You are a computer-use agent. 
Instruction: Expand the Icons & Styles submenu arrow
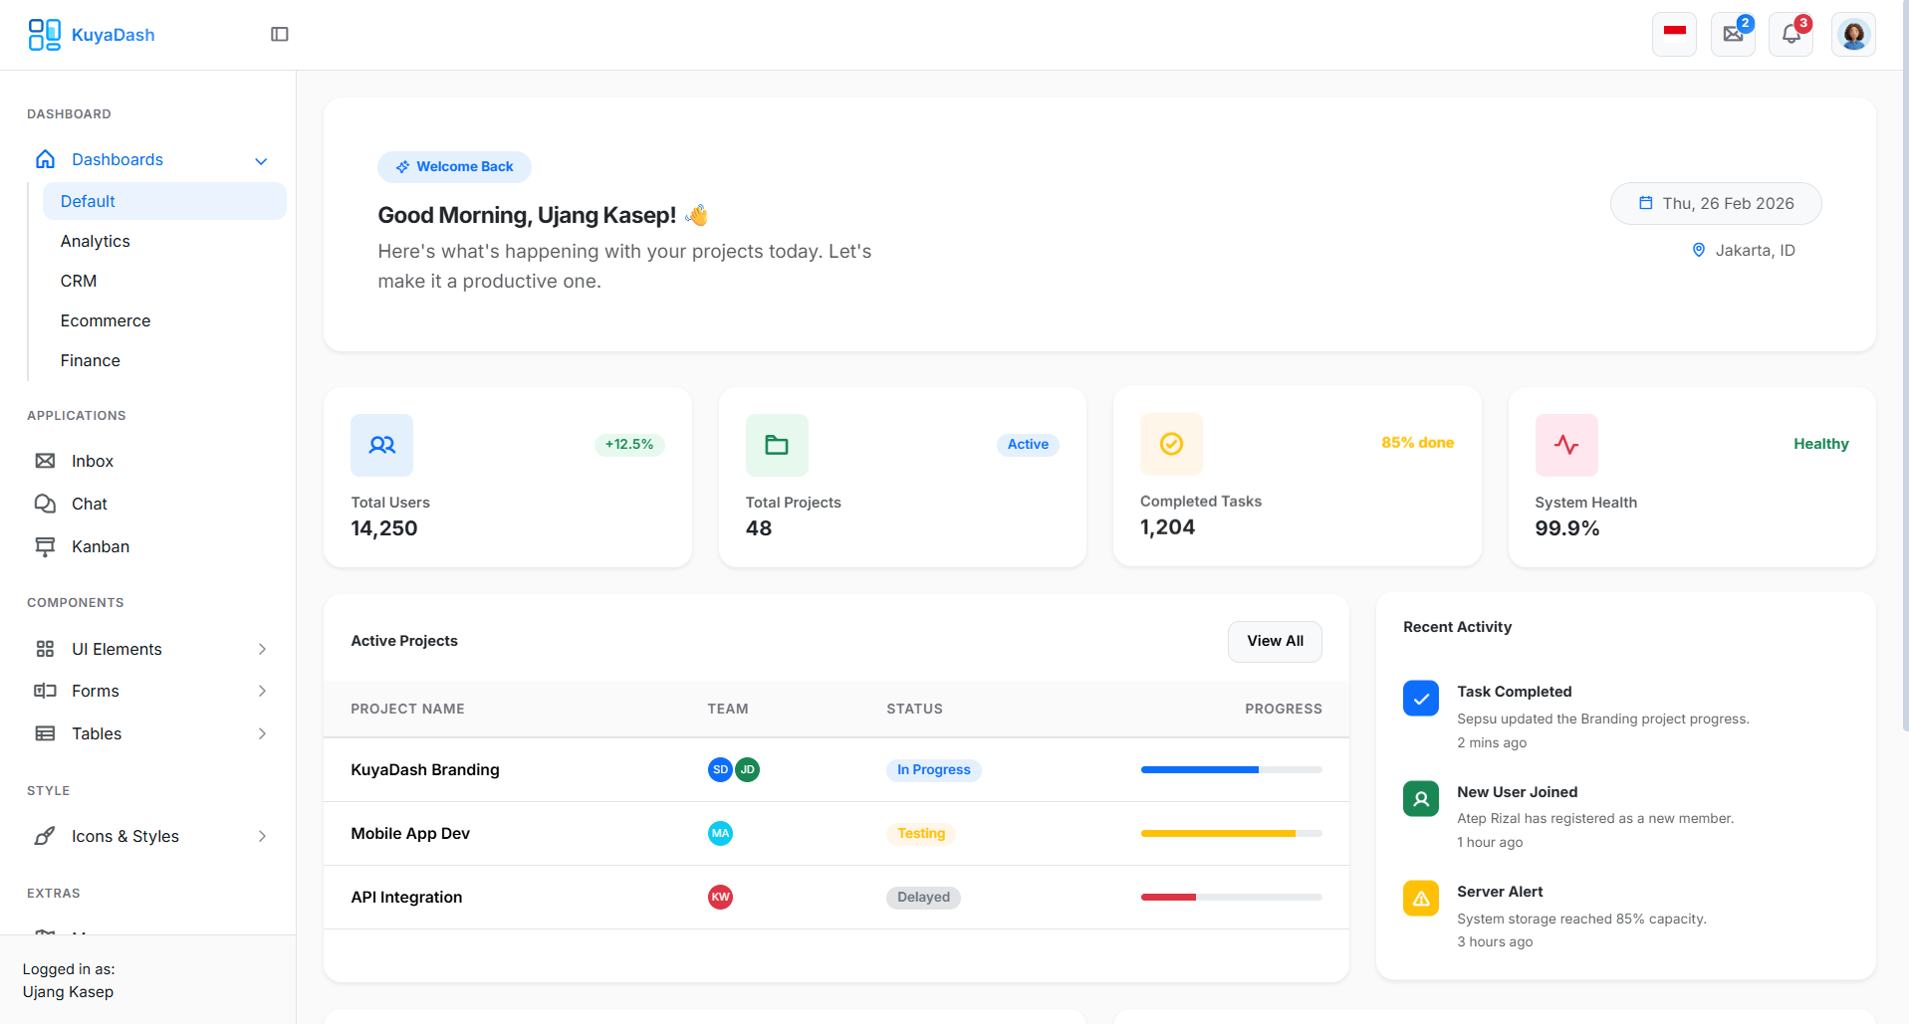tap(262, 836)
